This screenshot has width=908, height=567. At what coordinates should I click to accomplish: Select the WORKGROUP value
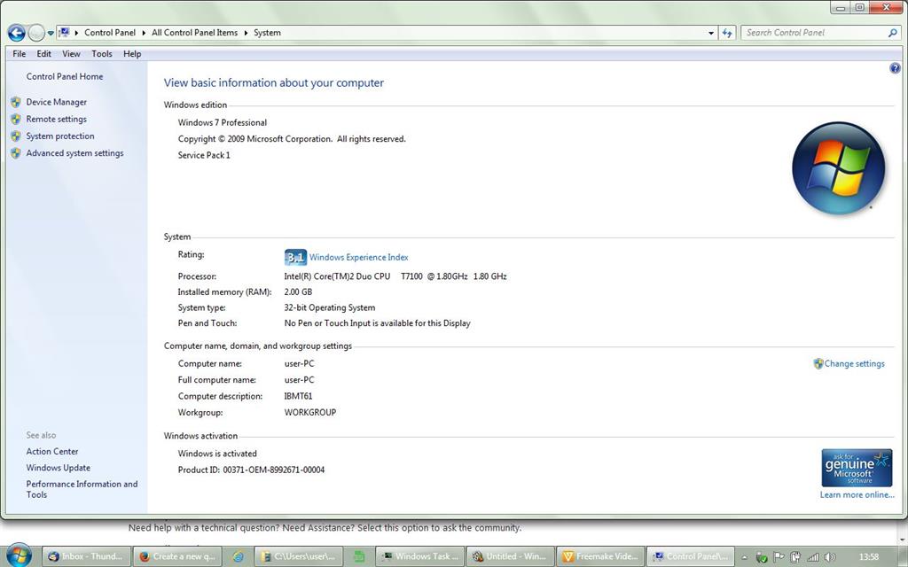310,413
